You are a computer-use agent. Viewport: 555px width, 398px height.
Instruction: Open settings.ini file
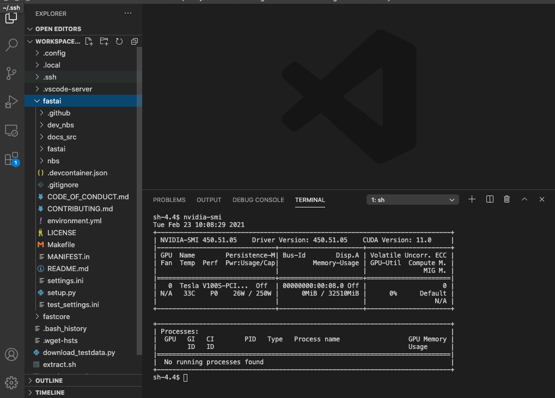pos(83,281)
